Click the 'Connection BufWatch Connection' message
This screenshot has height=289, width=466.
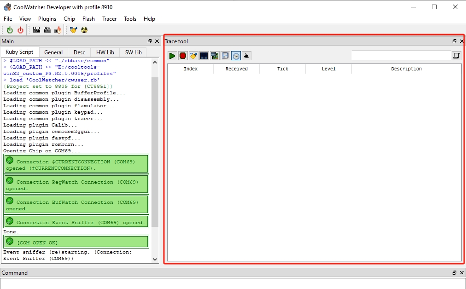76,204
